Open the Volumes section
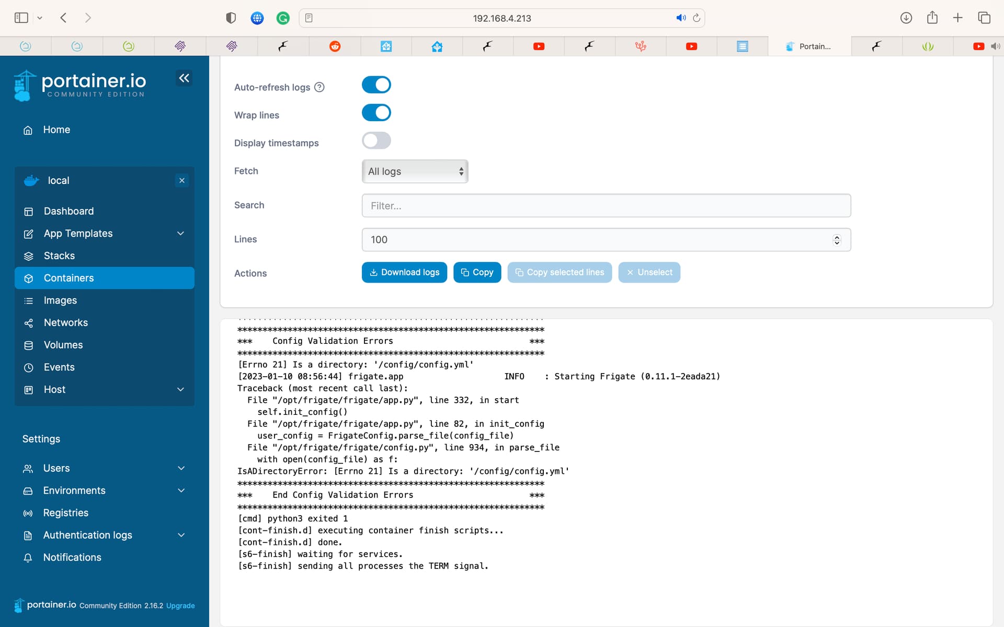Viewport: 1004px width, 627px height. click(63, 345)
